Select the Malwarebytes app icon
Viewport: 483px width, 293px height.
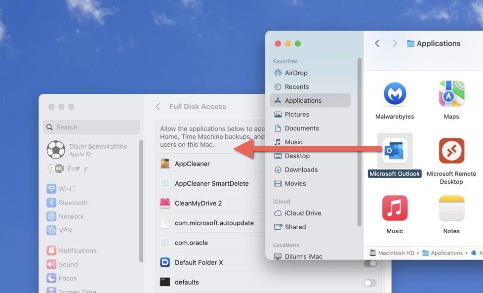coord(395,94)
